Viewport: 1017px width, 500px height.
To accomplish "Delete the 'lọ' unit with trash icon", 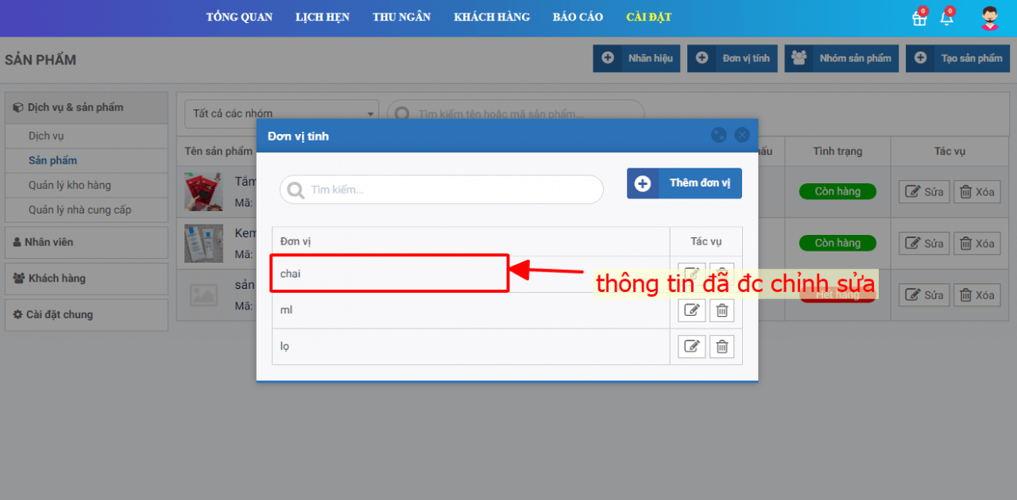I will tap(721, 347).
